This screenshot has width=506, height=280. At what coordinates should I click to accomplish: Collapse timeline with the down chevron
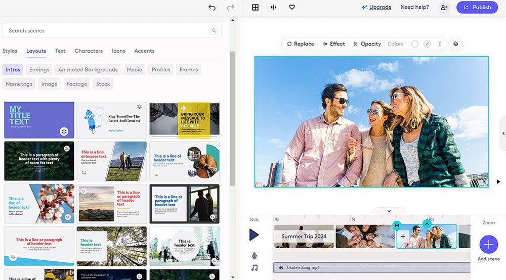click(389, 211)
